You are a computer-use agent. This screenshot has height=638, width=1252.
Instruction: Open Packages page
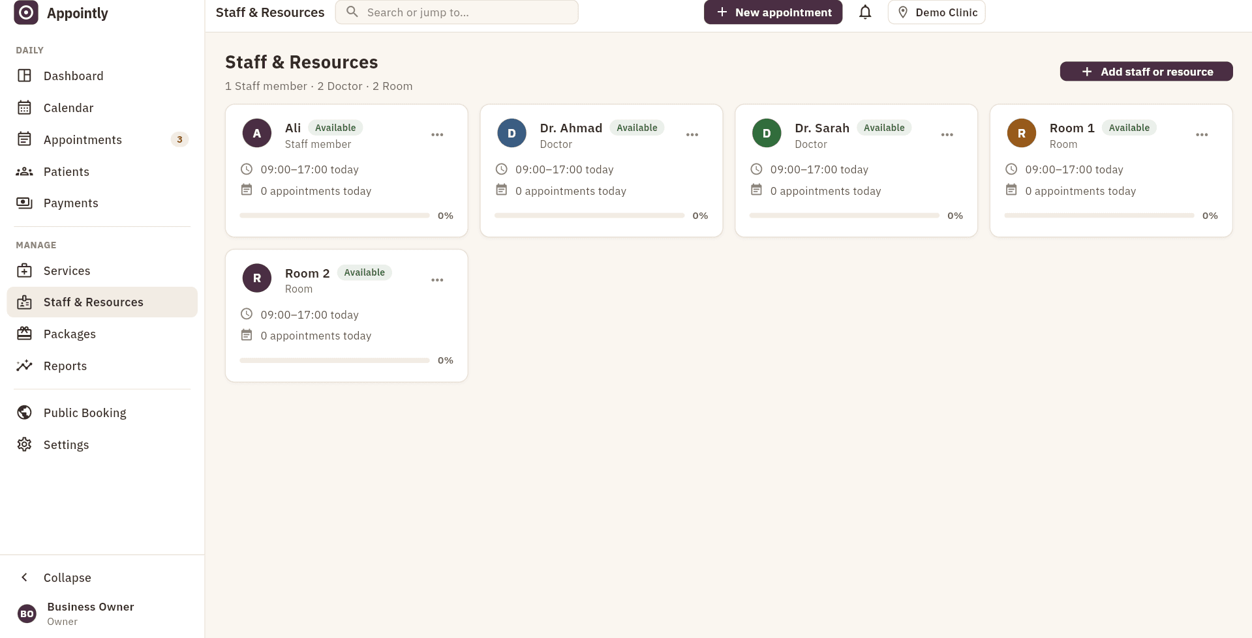(x=102, y=334)
